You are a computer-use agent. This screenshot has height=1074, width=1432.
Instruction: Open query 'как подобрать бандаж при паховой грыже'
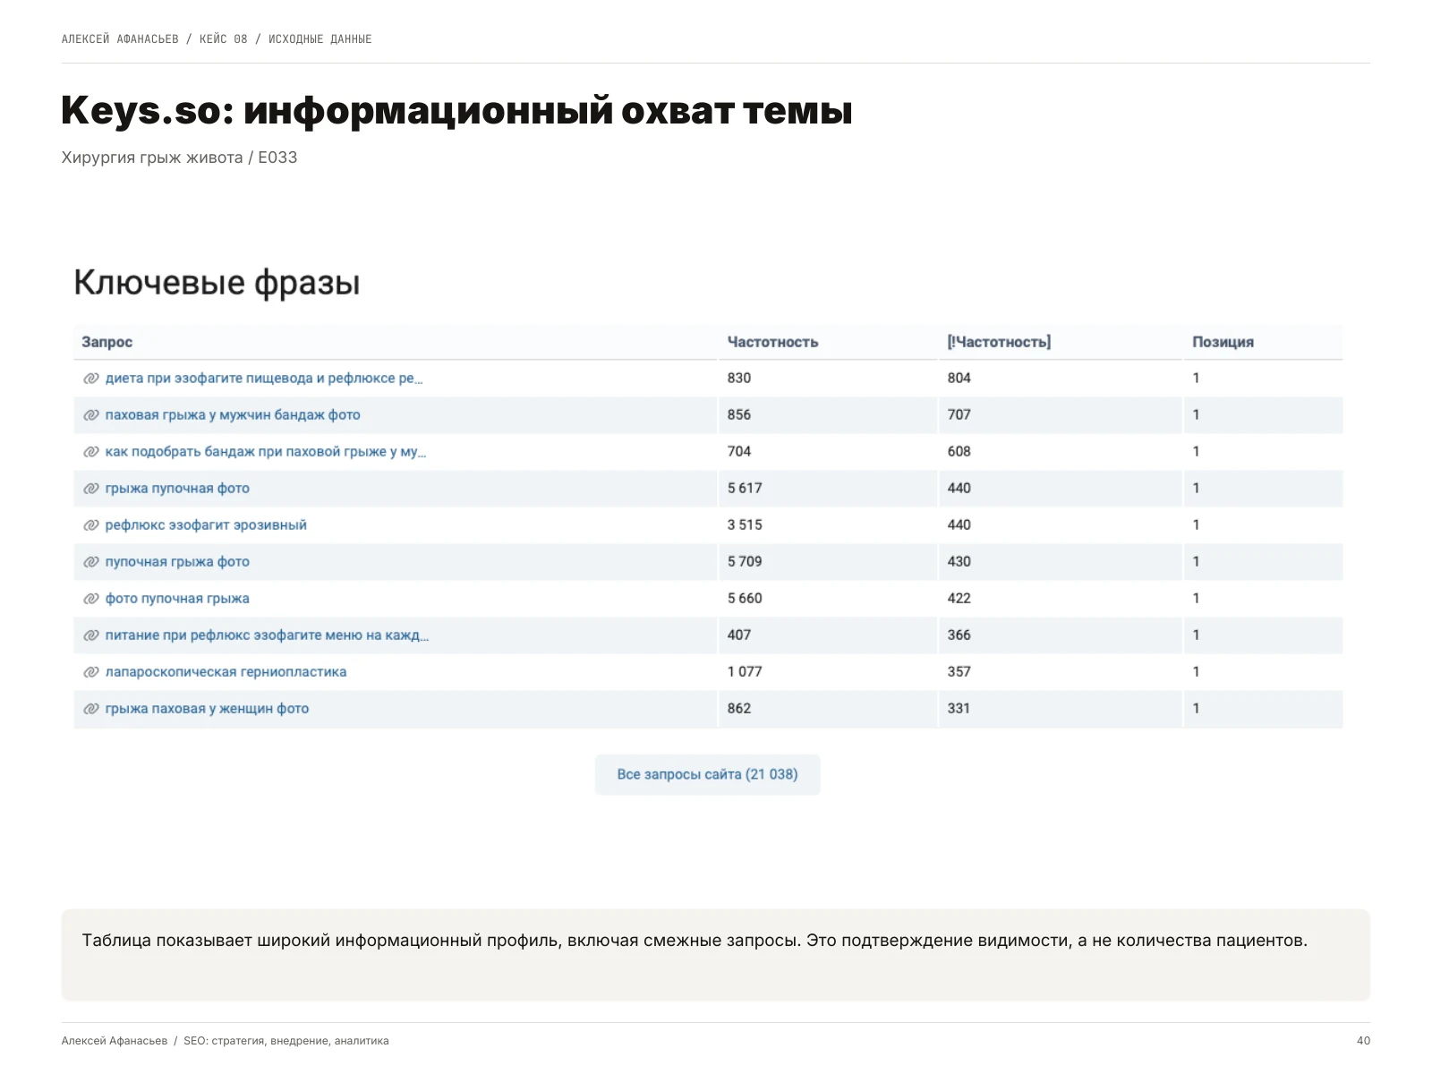pos(266,452)
